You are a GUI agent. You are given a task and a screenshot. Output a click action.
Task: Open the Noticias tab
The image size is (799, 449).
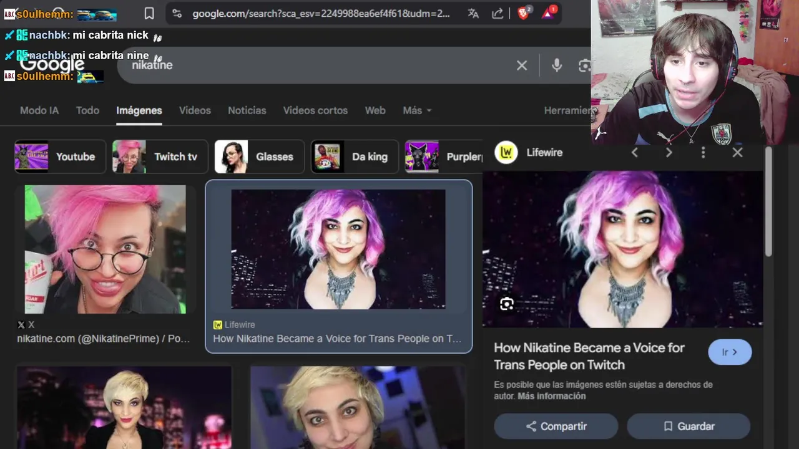click(x=247, y=110)
